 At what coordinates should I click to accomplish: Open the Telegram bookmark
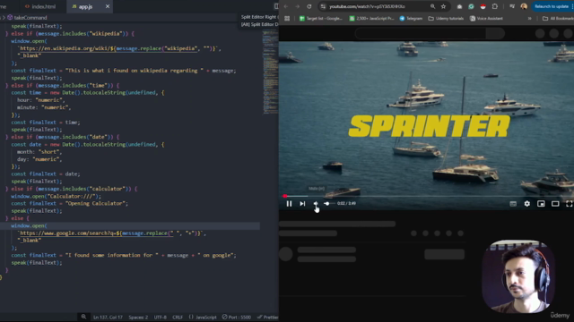(411, 18)
